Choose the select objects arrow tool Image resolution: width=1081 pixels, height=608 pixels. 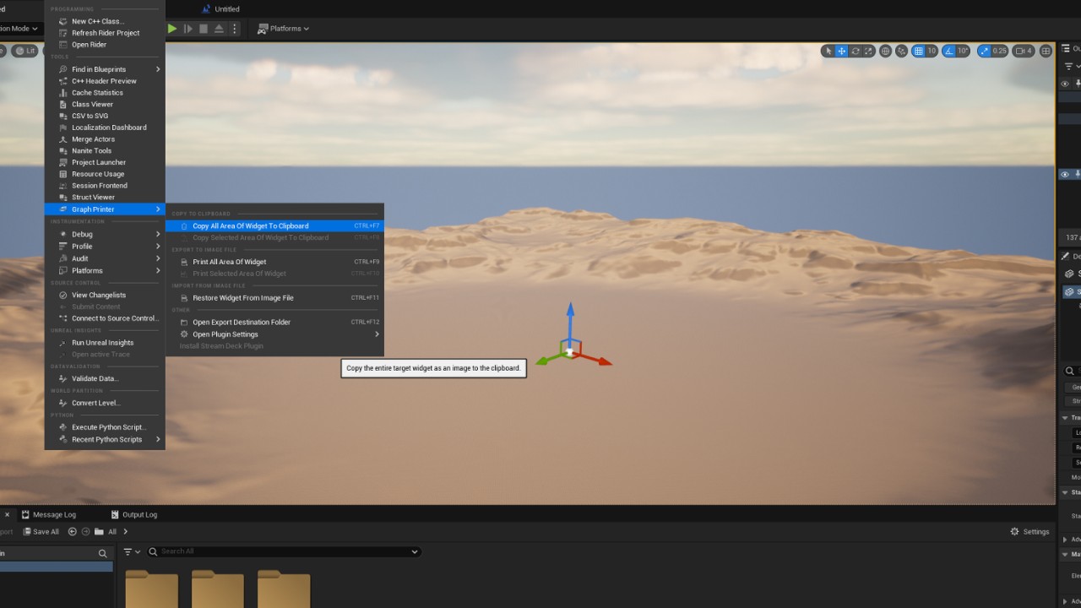point(828,51)
